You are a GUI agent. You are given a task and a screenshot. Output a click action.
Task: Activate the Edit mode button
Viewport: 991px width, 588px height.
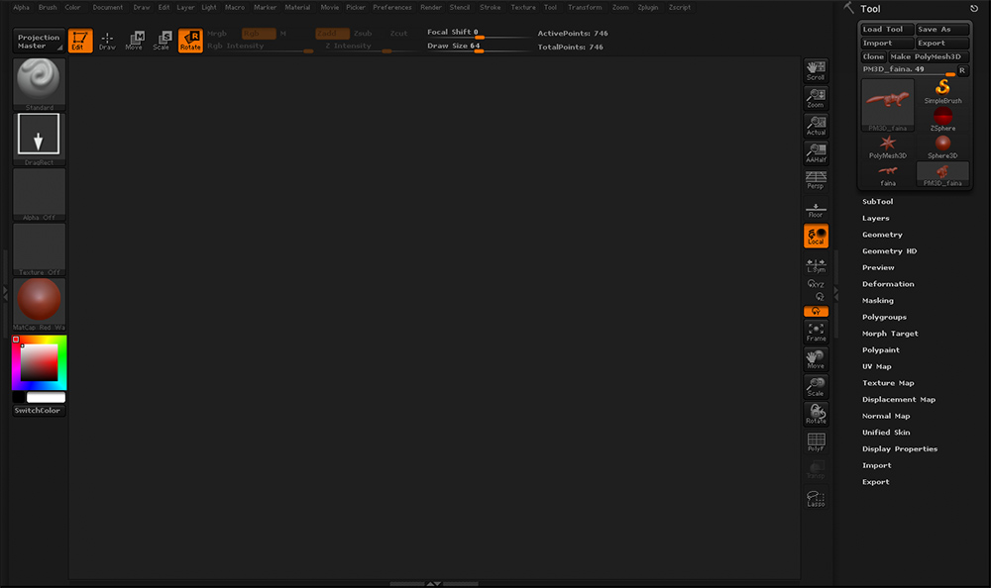(x=80, y=41)
